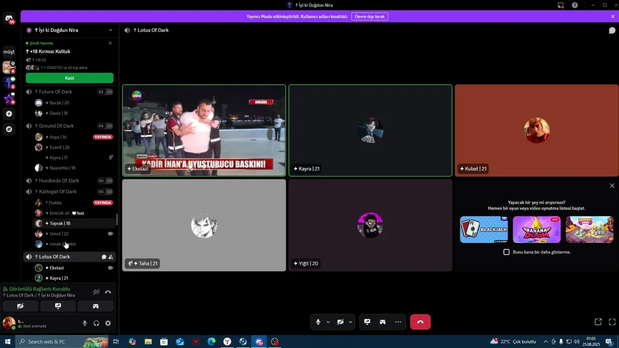619x348 pixels.
Task: Start an activity with gamepad in left panel
Action: (96, 306)
